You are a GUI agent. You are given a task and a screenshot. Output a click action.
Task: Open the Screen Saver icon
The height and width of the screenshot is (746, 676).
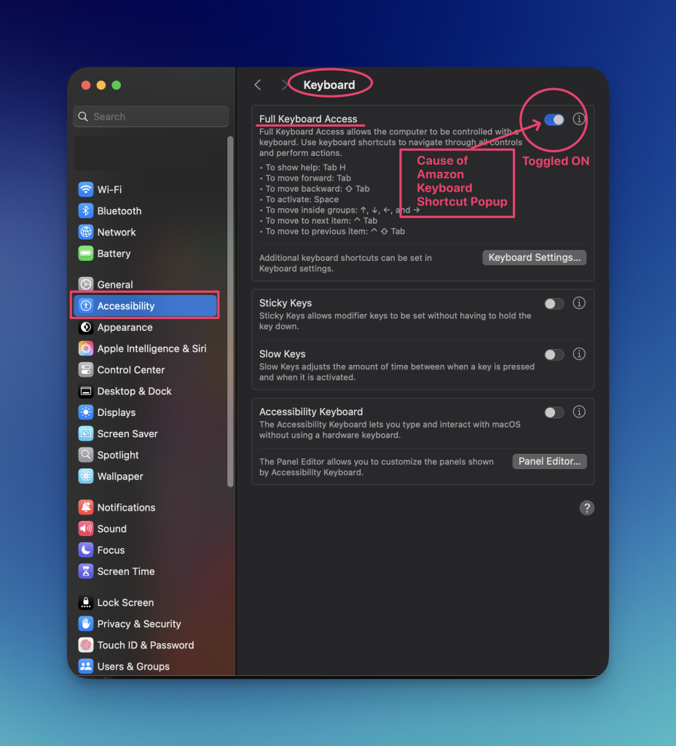point(86,434)
